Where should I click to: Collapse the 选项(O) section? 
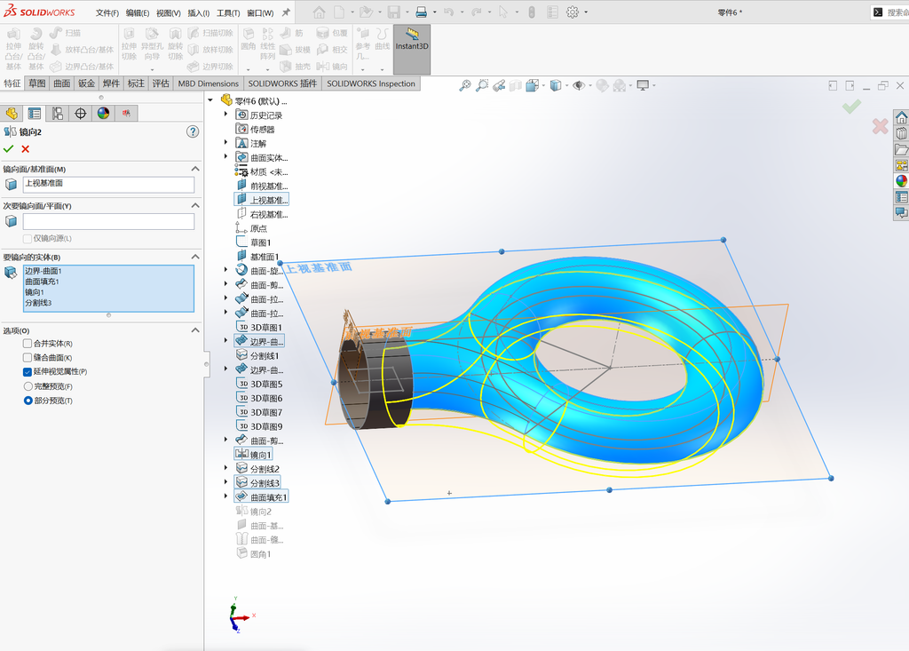coord(195,330)
